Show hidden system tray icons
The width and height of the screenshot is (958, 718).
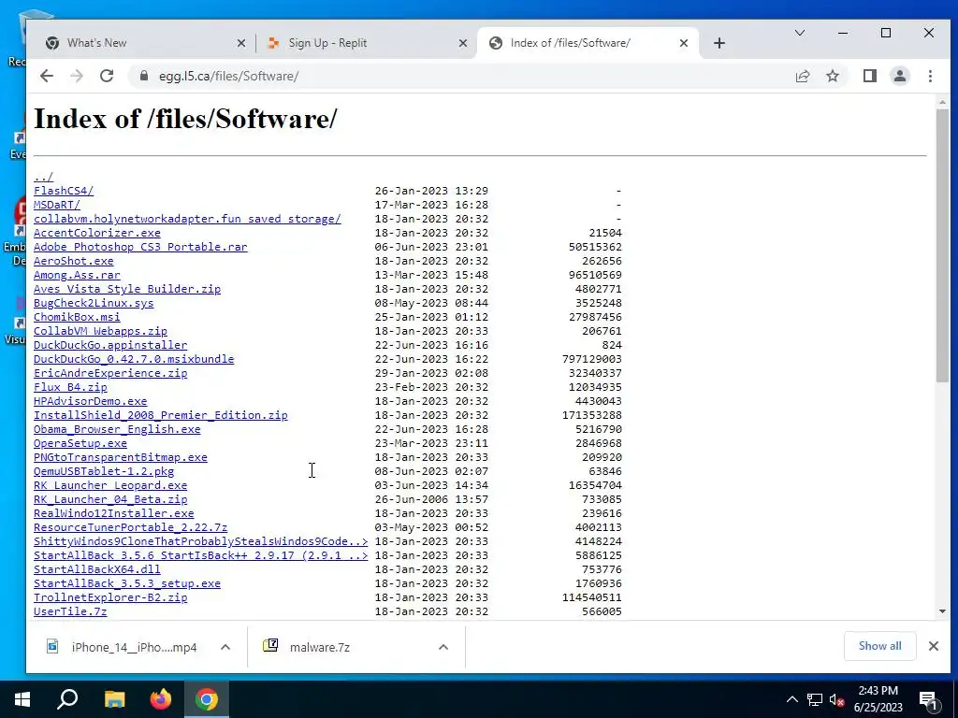pyautogui.click(x=791, y=700)
